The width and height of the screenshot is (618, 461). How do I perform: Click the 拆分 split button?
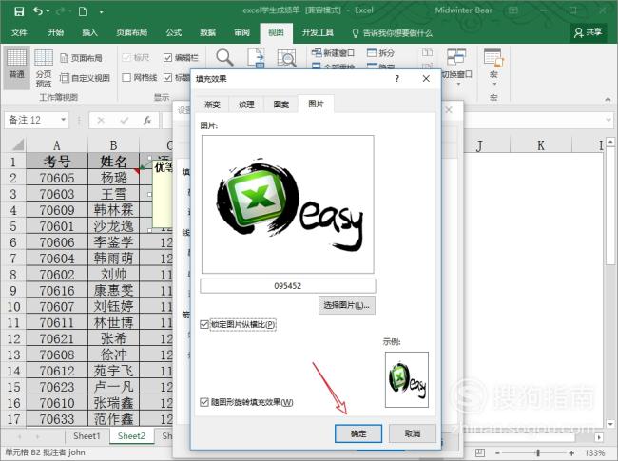(380, 53)
